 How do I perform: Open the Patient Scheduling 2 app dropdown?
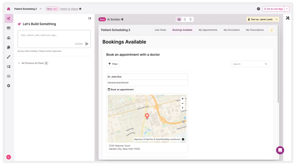(40, 9)
